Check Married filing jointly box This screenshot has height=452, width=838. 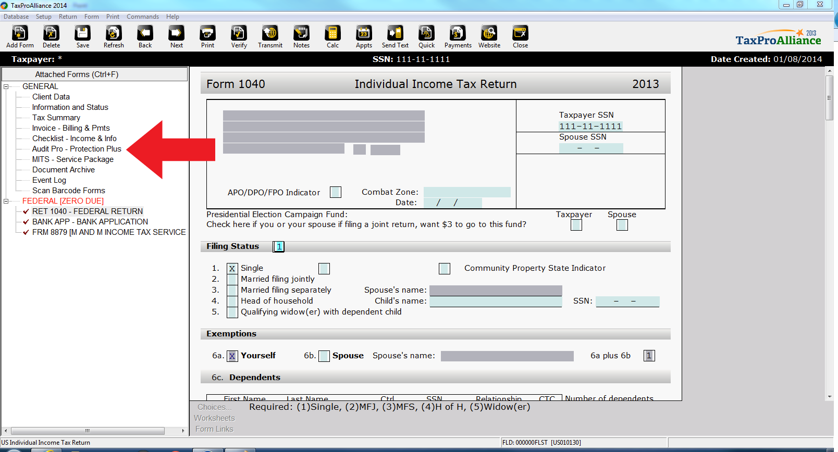pyautogui.click(x=232, y=280)
